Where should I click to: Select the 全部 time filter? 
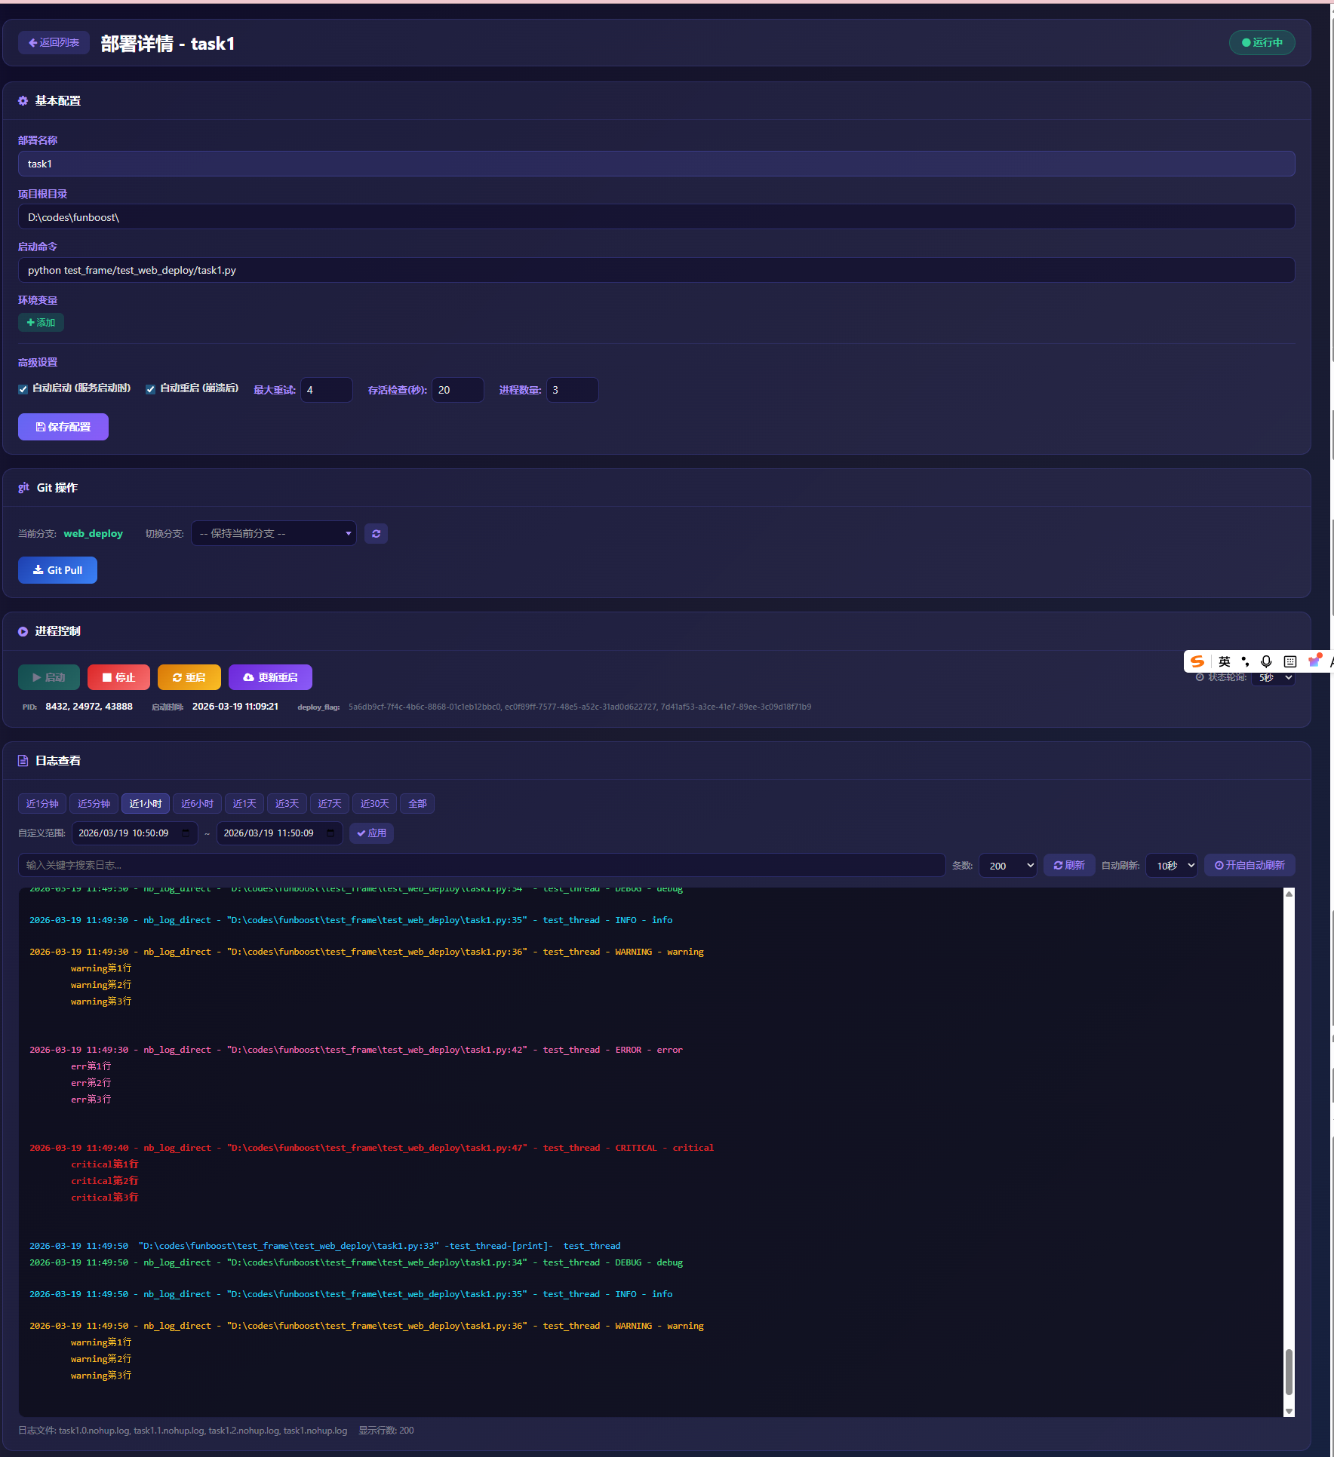417,804
